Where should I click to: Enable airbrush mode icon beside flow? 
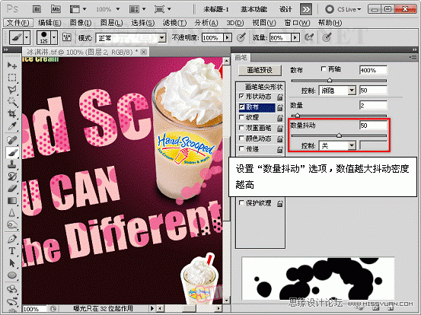coord(309,37)
